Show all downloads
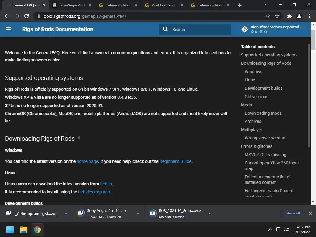The width and height of the screenshot is (316, 237). (293, 213)
